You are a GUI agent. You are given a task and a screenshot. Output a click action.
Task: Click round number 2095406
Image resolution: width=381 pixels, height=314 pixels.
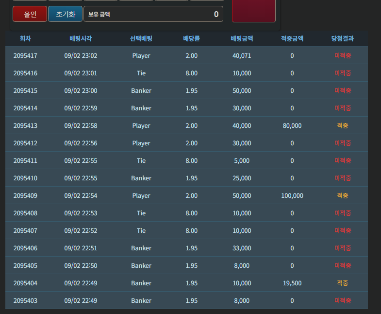(x=25, y=248)
